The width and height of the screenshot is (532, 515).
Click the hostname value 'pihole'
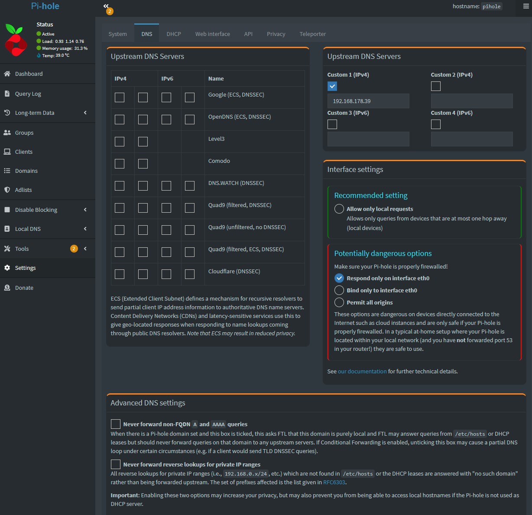(x=492, y=6)
